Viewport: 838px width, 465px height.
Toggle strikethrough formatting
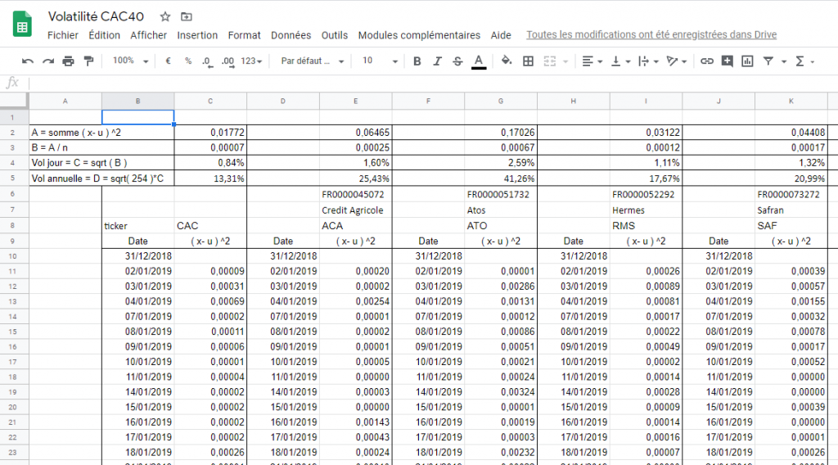[x=457, y=61]
